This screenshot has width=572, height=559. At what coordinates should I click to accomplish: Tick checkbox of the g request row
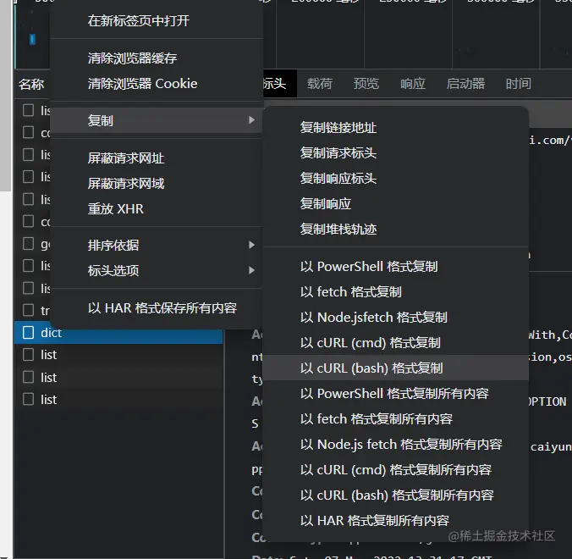(28, 244)
